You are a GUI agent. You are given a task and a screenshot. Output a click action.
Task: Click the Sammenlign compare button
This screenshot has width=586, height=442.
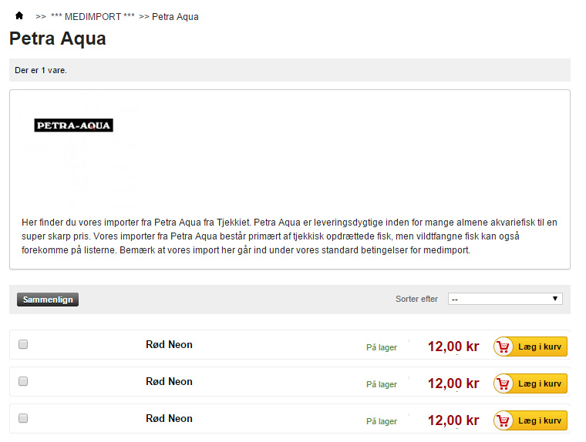coord(48,300)
